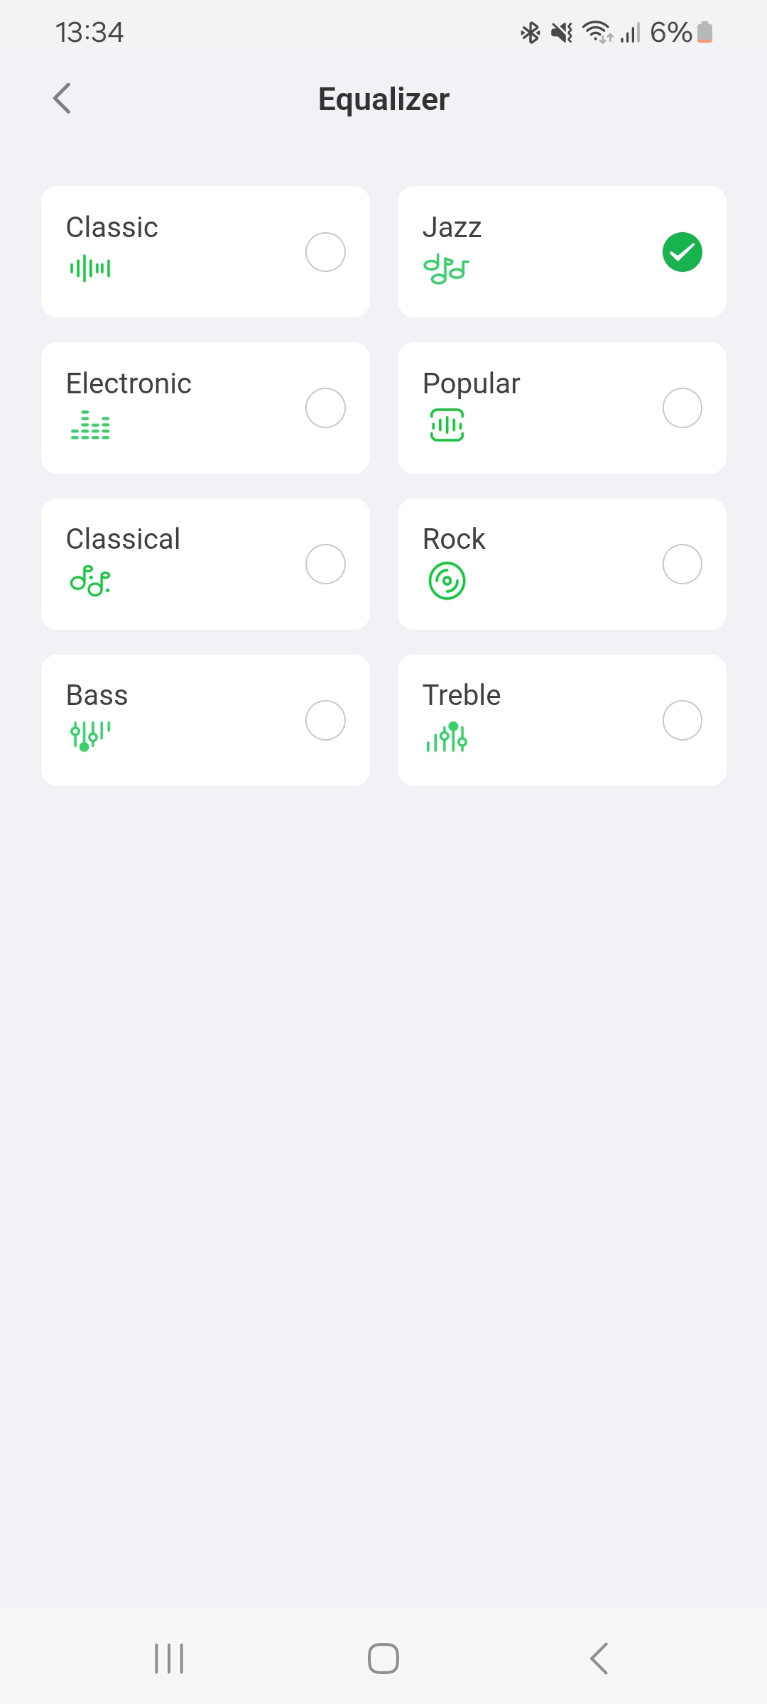
Task: Tap the Electronic equalizer bars icon
Action: (x=90, y=425)
